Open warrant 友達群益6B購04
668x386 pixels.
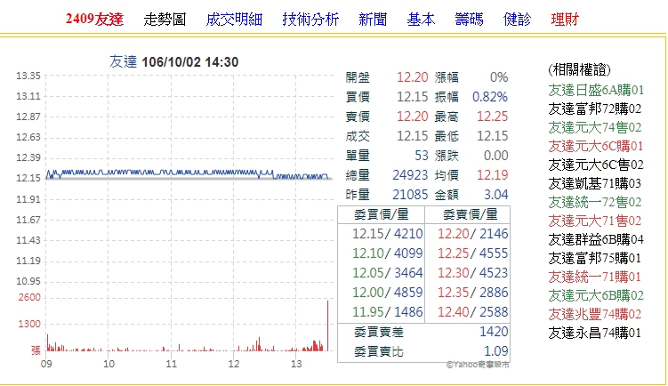[595, 239]
